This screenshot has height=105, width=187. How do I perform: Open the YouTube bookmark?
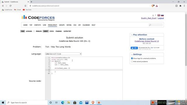pos(27,10)
